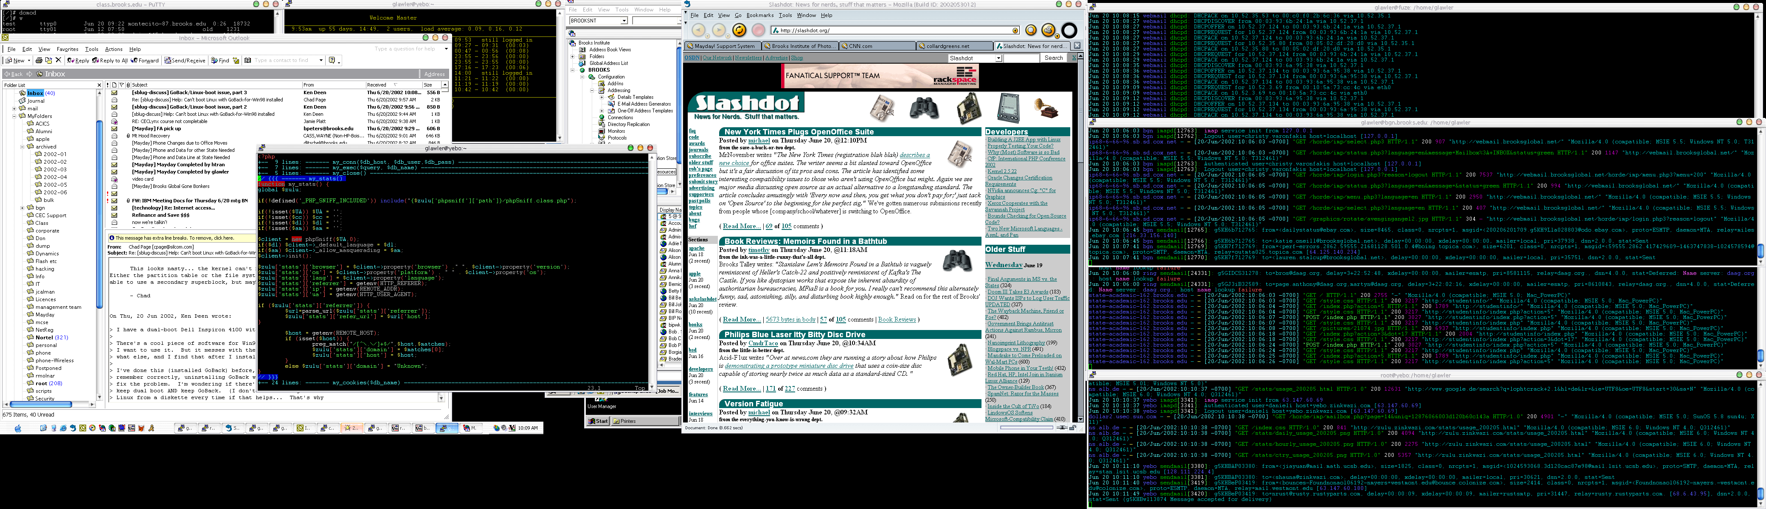Expand Folders node in Exchange Administrator tree
The width and height of the screenshot is (1766, 509).
[572, 56]
